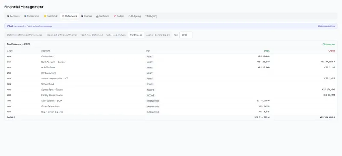Image resolution: width=342 pixels, height=156 pixels.
Task: Click the Budget pushpin icon
Action: point(115,16)
